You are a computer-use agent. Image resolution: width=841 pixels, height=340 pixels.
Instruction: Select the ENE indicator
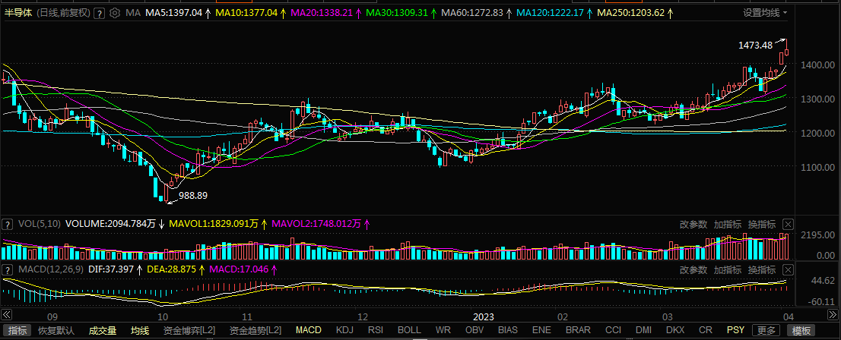(541, 330)
